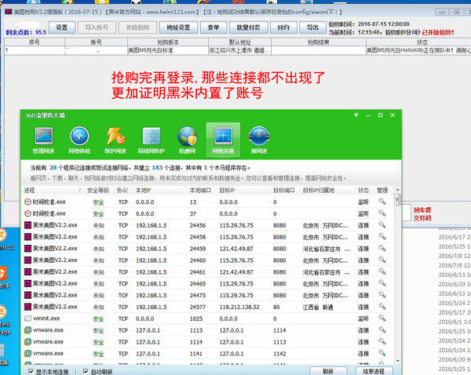Open the 管理网速 section in 360 firewall

click(x=43, y=140)
